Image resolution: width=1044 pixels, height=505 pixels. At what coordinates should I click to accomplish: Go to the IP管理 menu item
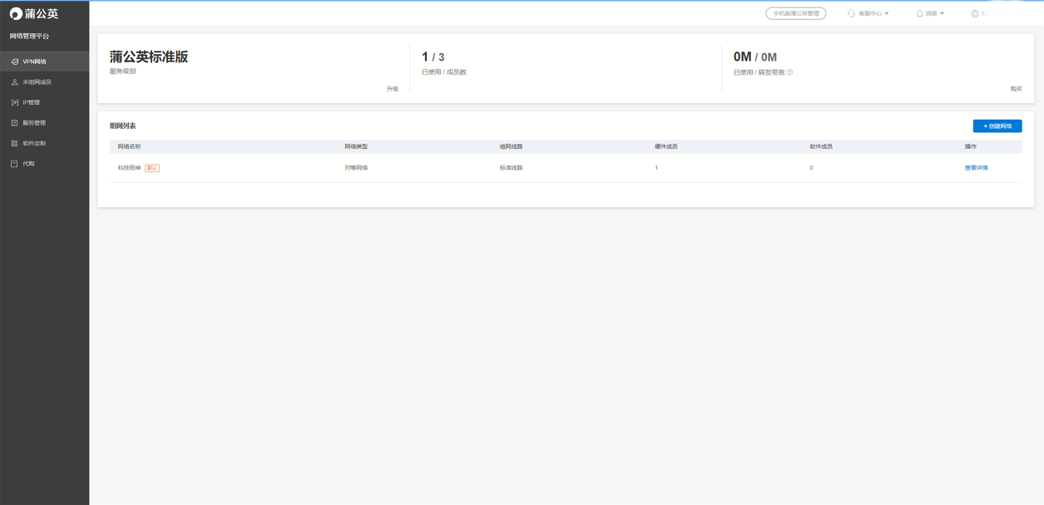pyautogui.click(x=44, y=102)
